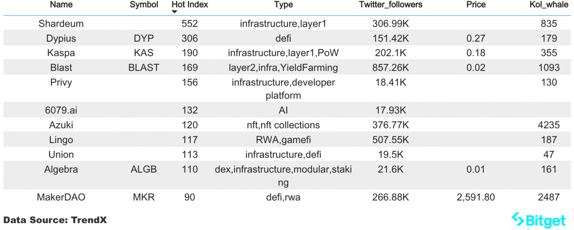Click the 202.1K followers cell
Viewport: 574px width, 230px height.
pos(390,53)
